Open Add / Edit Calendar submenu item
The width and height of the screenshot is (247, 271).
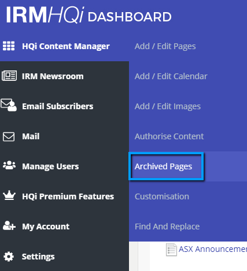[x=171, y=76]
